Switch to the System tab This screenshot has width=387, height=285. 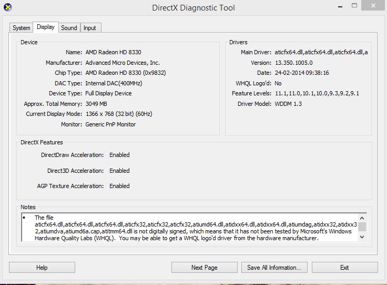pyautogui.click(x=21, y=28)
